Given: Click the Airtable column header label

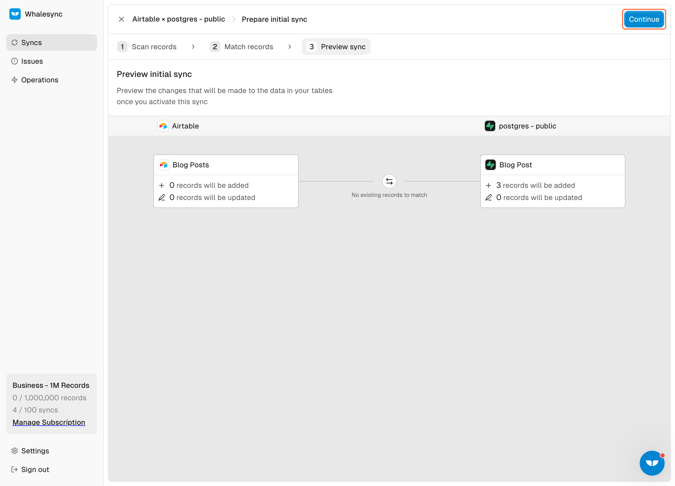Looking at the screenshot, I should 185,126.
